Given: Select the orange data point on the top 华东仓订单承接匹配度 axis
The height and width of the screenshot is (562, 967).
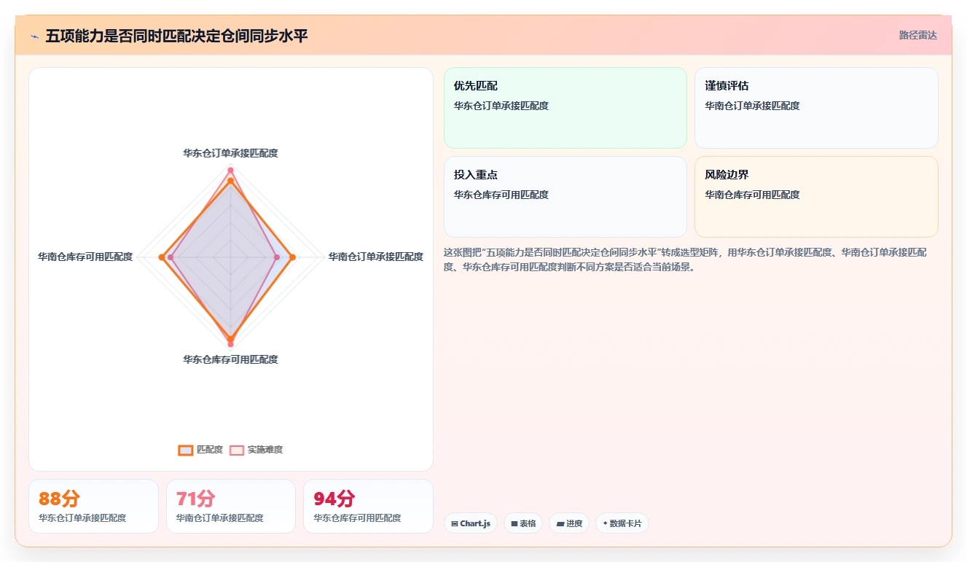Looking at the screenshot, I should coord(230,180).
